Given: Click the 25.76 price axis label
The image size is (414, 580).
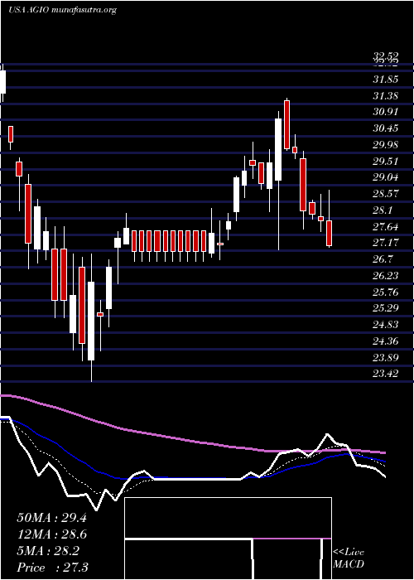Looking at the screenshot, I should (387, 292).
